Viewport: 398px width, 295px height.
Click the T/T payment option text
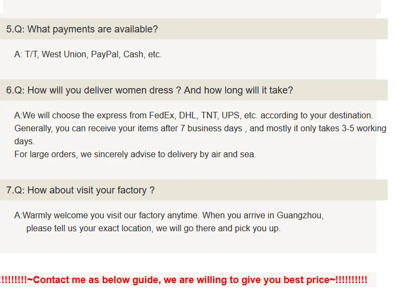coord(31,55)
